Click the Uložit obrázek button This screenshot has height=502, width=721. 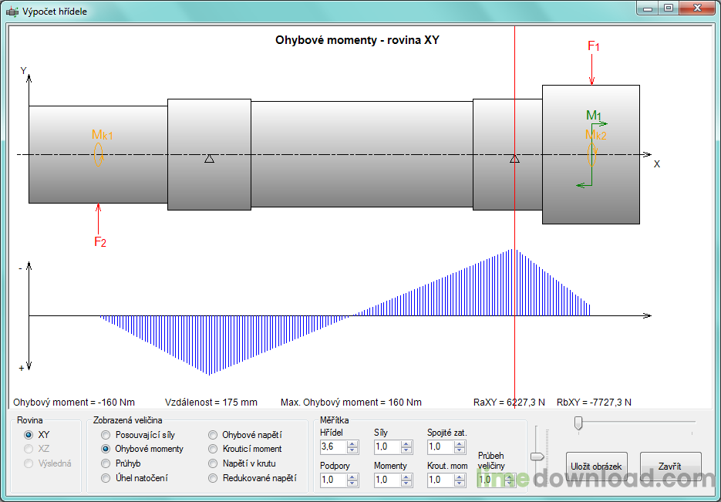[596, 467]
